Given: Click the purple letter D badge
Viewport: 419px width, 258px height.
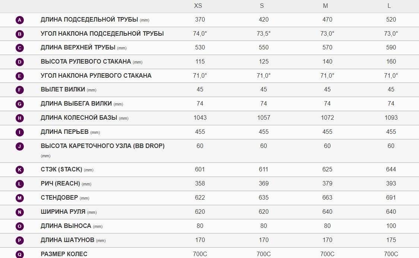Looking at the screenshot, I should [19, 62].
